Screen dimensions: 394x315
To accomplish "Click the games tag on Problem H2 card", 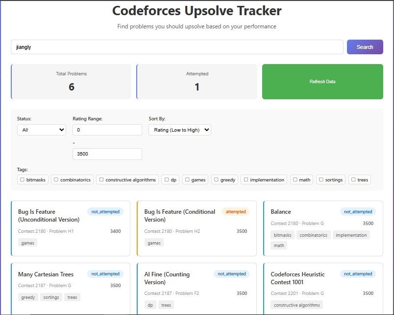I will (154, 243).
